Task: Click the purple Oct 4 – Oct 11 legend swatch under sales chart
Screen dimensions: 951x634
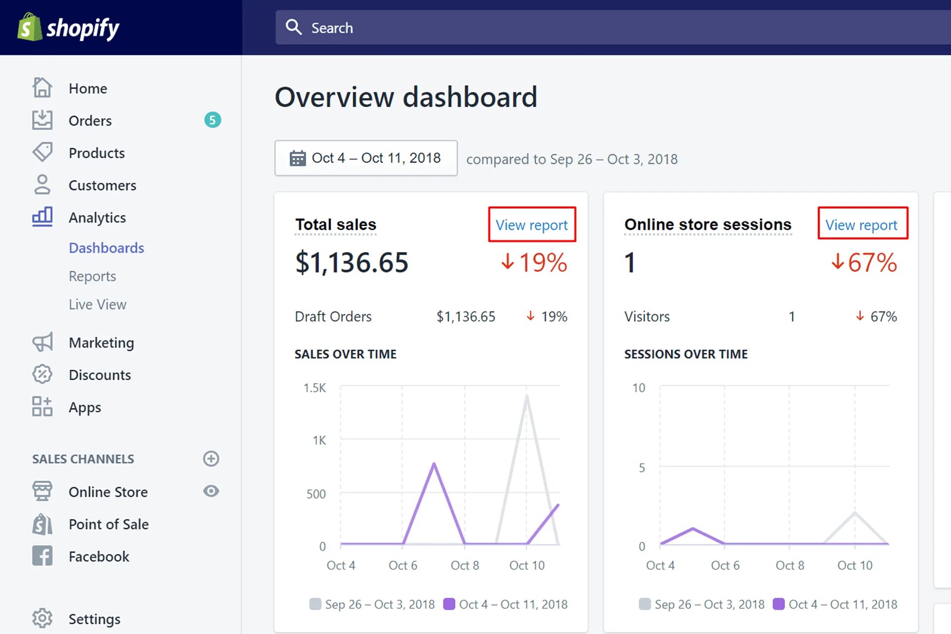Action: pos(449,604)
